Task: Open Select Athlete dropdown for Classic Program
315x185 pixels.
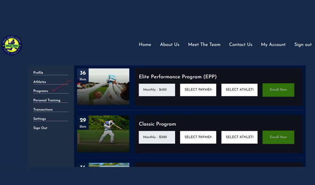Action: click(x=239, y=137)
